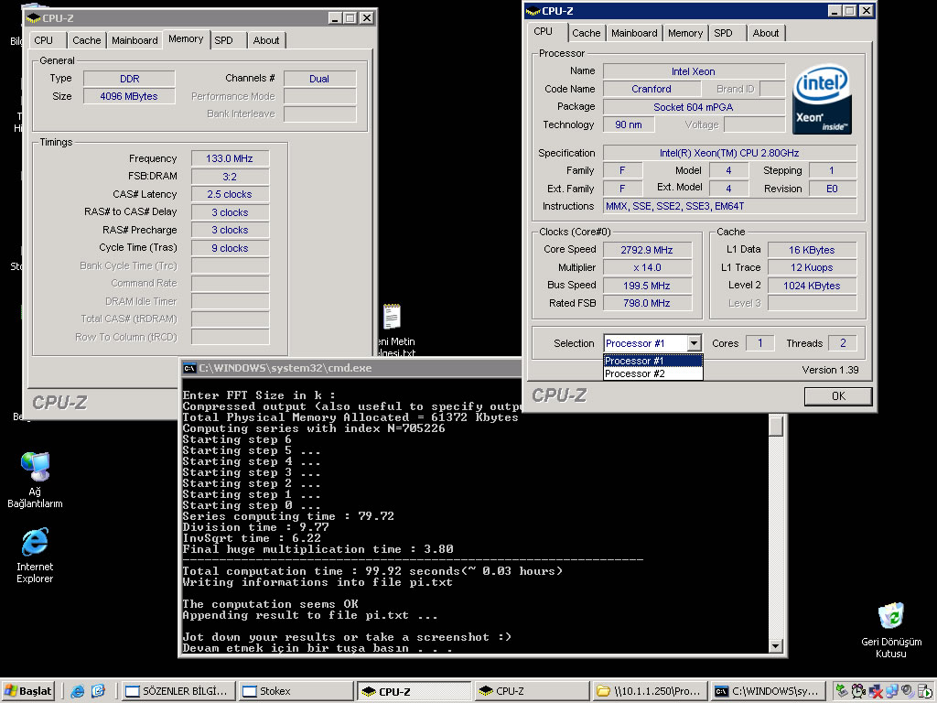Viewport: 937px width, 703px height.
Task: Click the Intel Xeon inside logo
Action: tap(822, 99)
